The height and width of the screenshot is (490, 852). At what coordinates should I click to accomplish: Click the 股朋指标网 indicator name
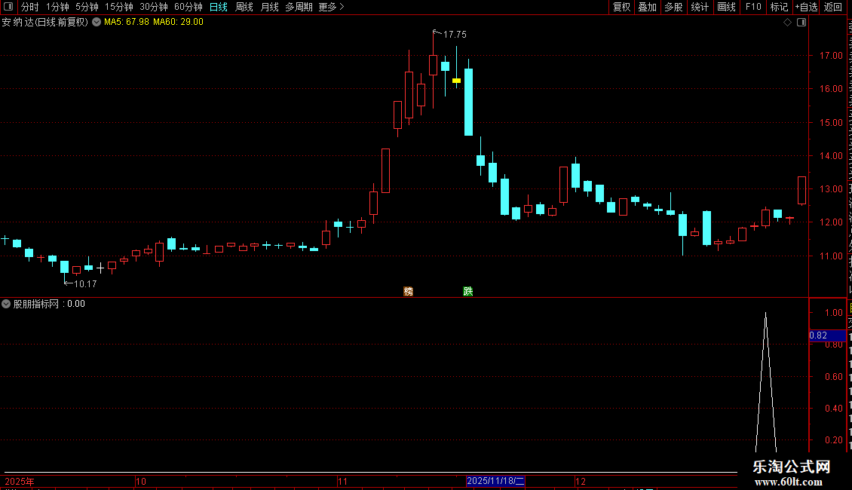point(36,305)
